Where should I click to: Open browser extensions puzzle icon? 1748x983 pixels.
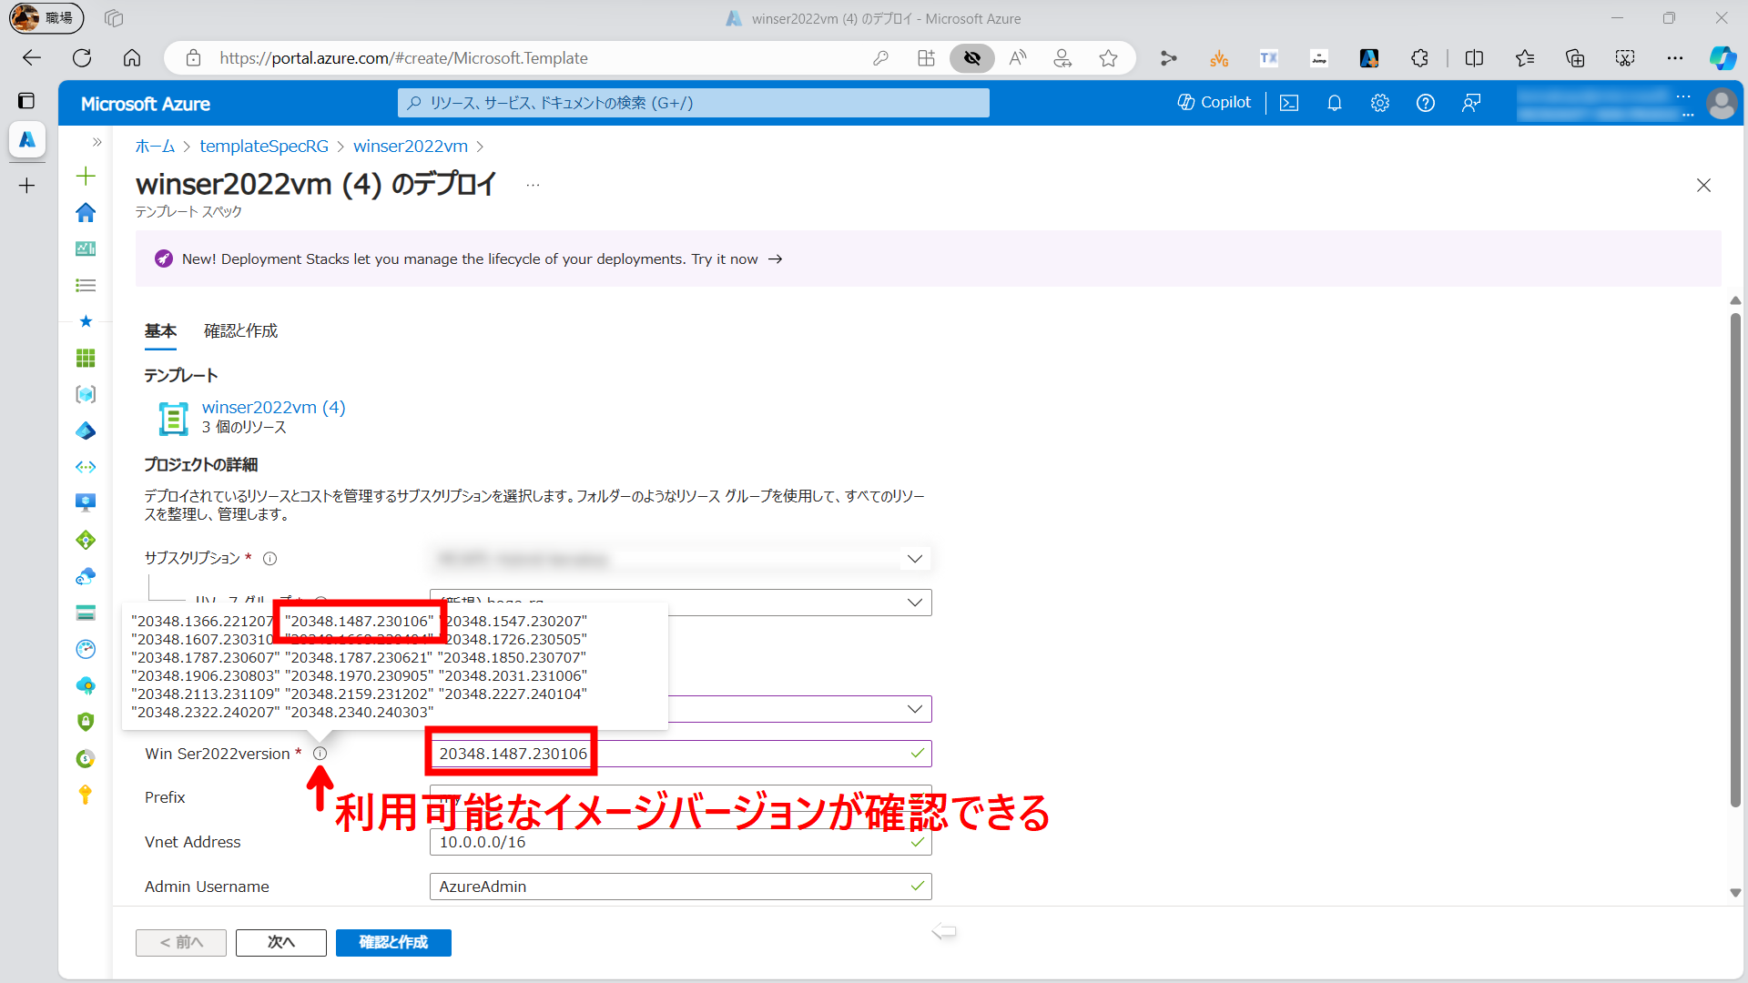tap(1419, 58)
